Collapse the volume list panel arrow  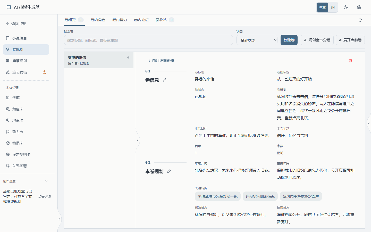click(x=138, y=140)
